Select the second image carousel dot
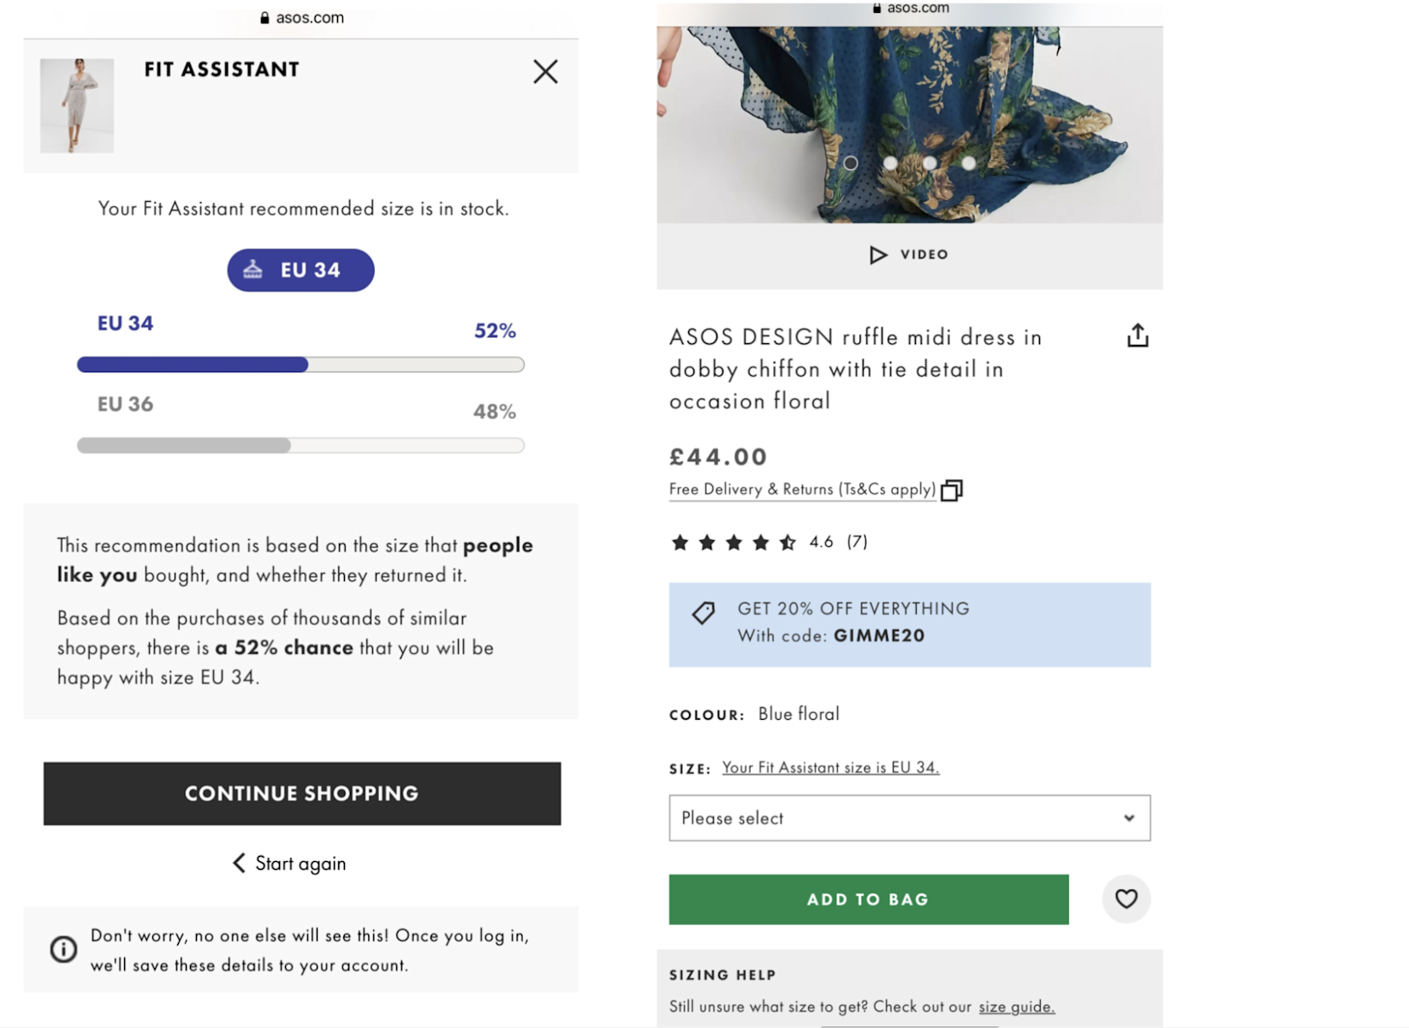The height and width of the screenshot is (1028, 1409). pos(890,163)
